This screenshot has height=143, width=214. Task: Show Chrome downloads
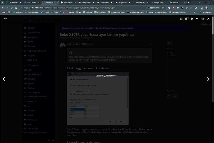click(x=202, y=8)
